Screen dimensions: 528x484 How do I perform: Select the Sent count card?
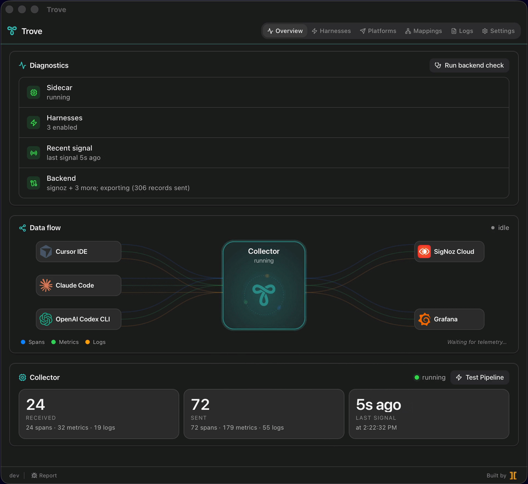coord(263,414)
